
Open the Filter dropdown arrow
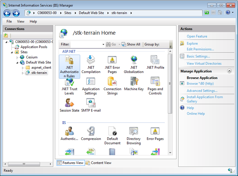click(x=103, y=45)
